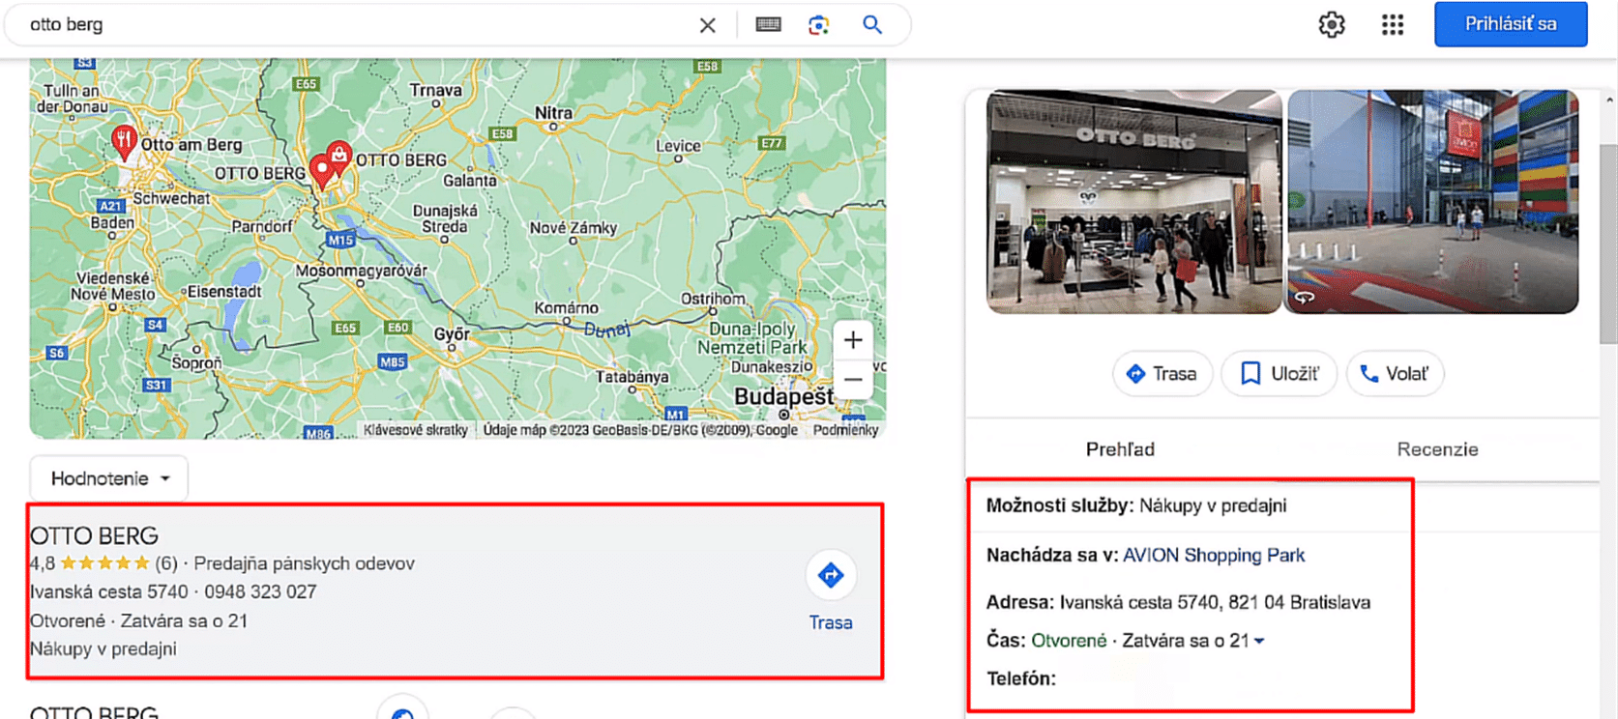Screen dimensions: 1618x719
Task: Click the 0948 323 027 phone number
Action: 260,591
